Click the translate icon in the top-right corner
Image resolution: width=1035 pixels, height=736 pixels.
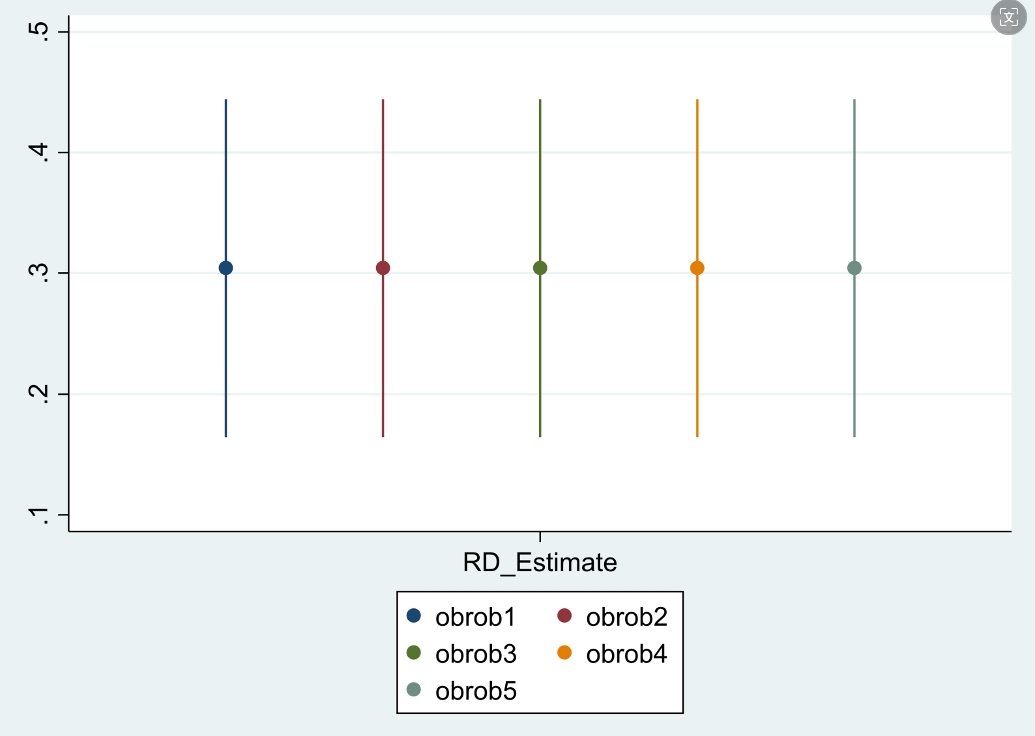point(1008,17)
